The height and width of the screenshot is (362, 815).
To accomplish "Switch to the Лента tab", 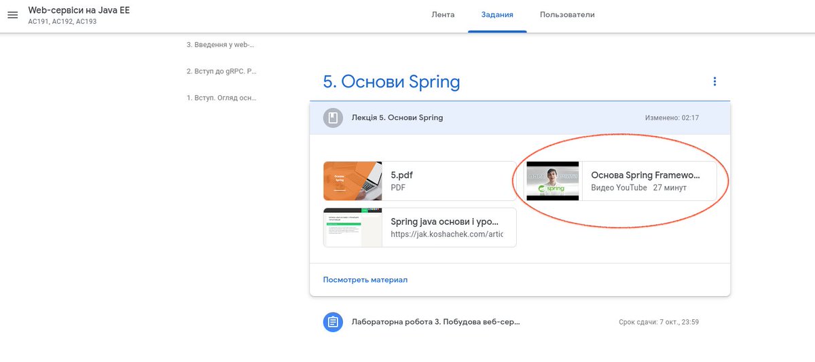I will [x=443, y=15].
